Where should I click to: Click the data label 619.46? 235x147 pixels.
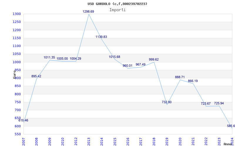click(23, 121)
